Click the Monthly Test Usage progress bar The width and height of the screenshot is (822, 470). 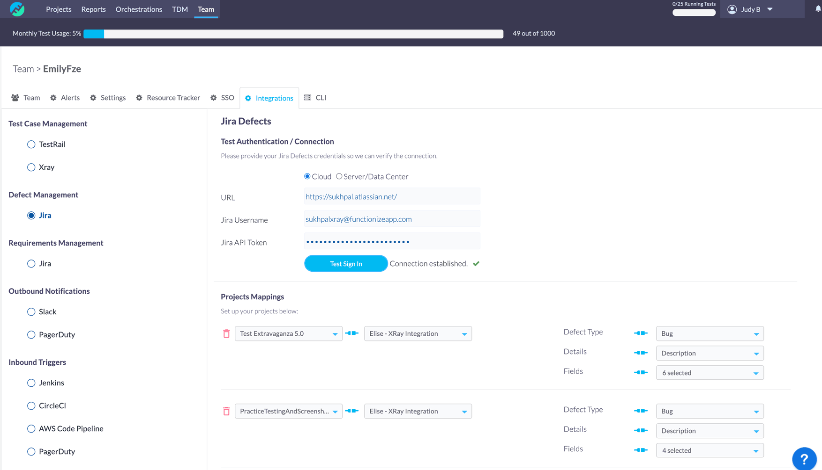pyautogui.click(x=293, y=34)
